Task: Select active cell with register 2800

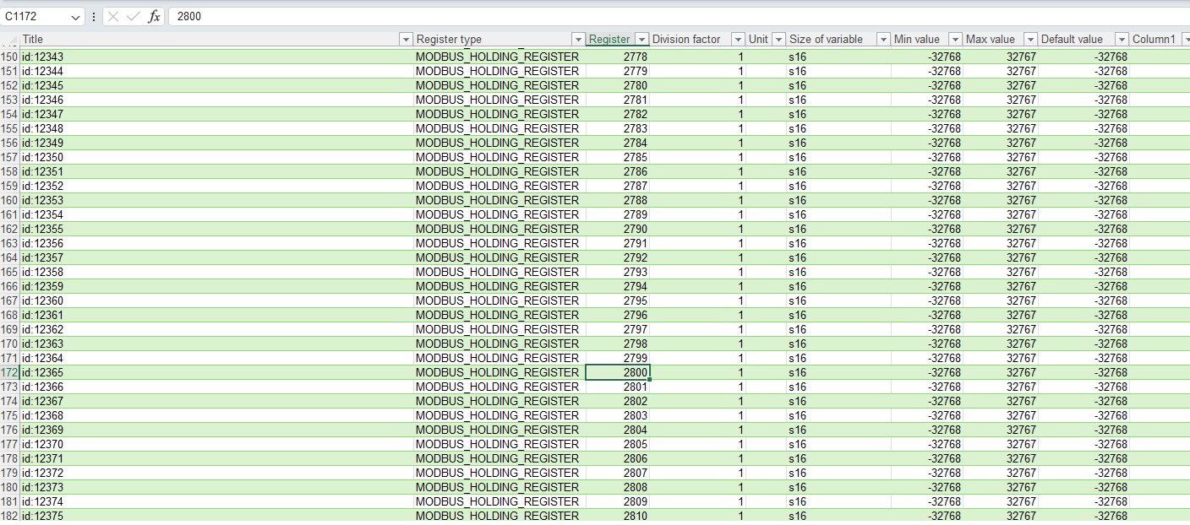Action: tap(618, 372)
